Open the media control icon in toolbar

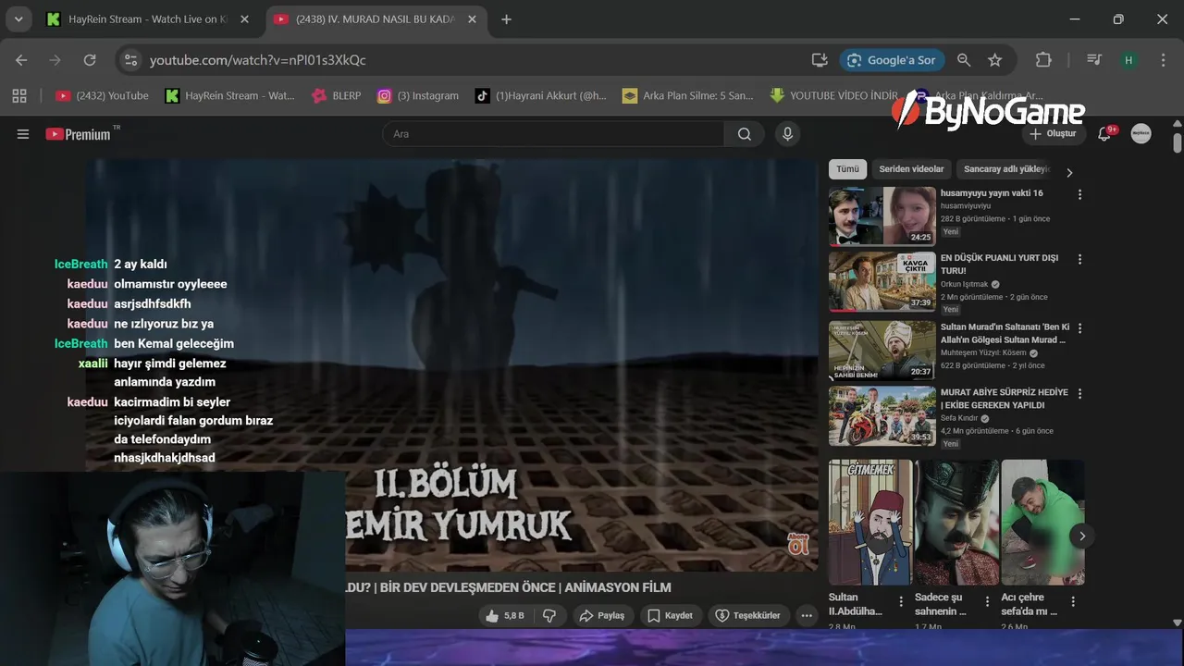pos(1094,60)
